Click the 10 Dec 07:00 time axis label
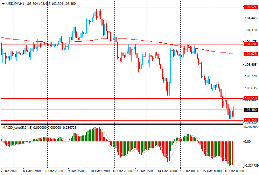 click(x=100, y=171)
